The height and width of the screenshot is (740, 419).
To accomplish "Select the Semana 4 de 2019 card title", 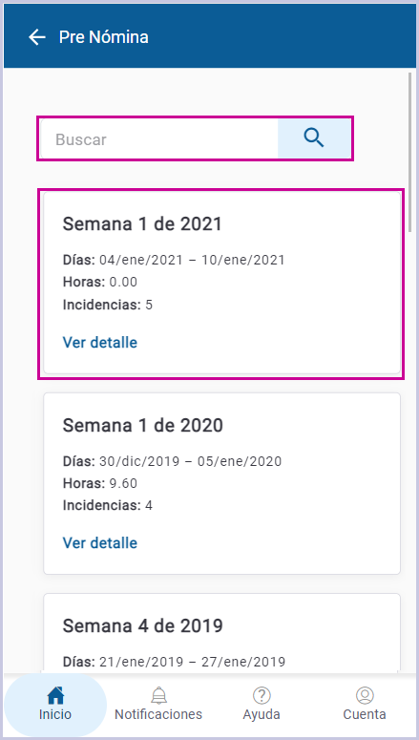I will coord(142,626).
